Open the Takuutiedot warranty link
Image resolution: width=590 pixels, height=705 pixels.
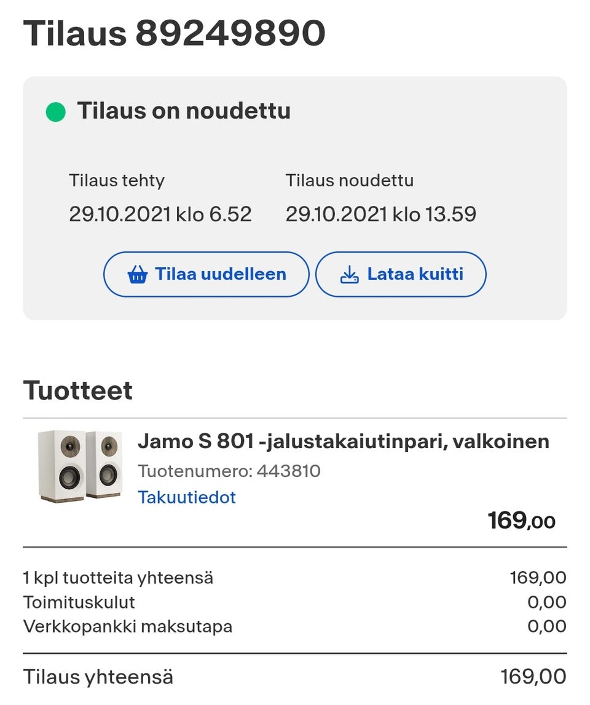pyautogui.click(x=187, y=497)
